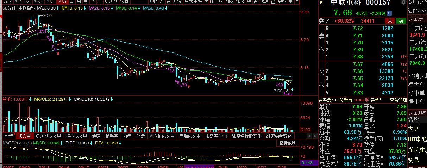Toggle 窗 window button in toolbar
This screenshot has height=168, width=427.
[x=256, y=2]
